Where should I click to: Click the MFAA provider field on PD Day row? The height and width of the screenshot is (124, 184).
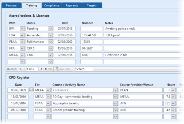(141, 97)
